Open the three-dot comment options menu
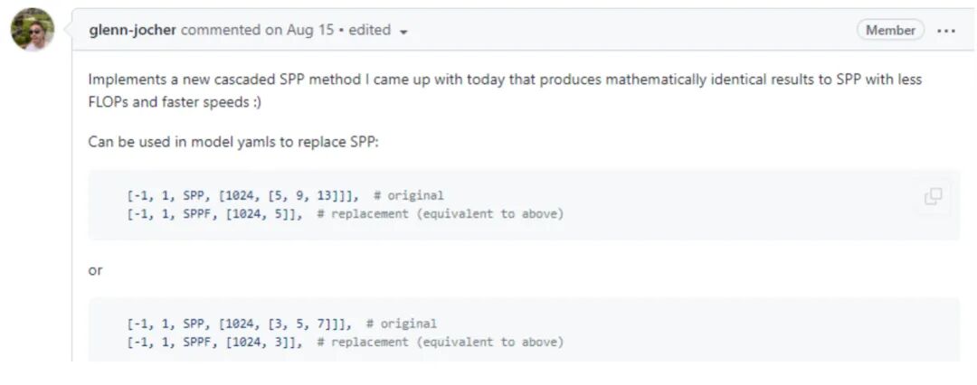 (946, 30)
